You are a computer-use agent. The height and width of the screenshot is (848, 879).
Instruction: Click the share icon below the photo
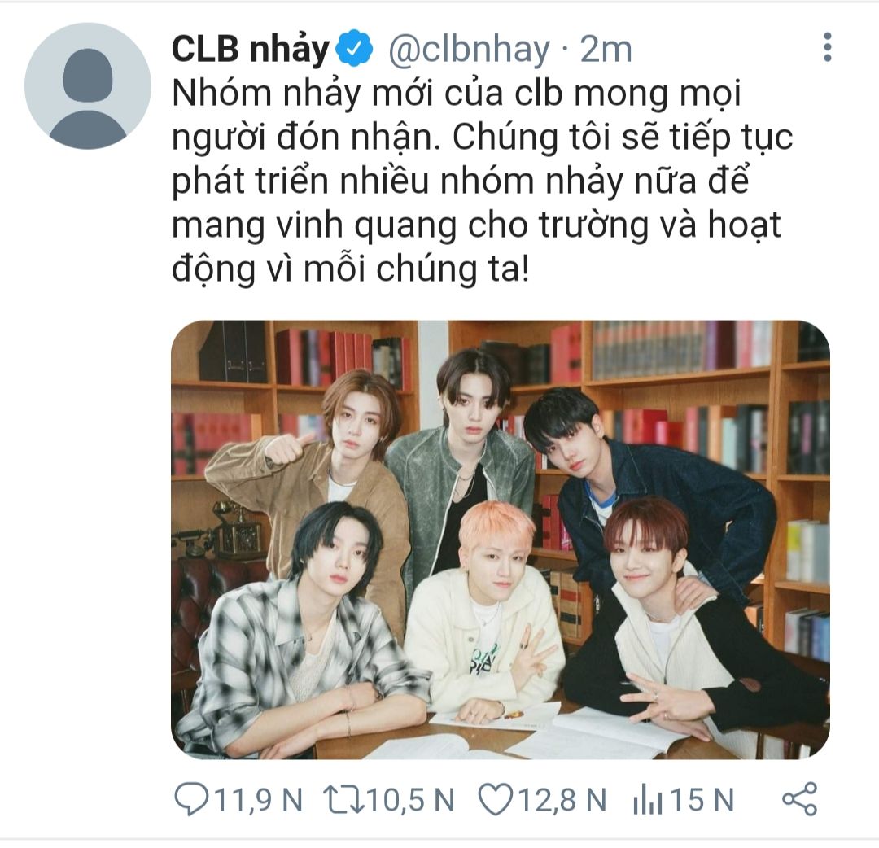coord(800,798)
